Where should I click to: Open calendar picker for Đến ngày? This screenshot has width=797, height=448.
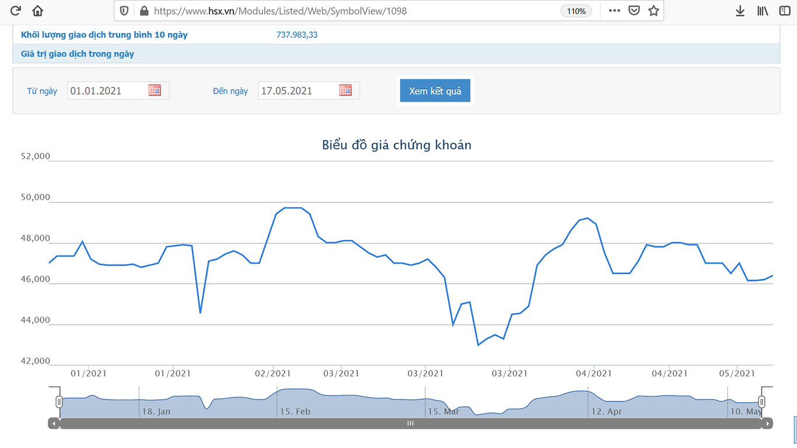click(x=345, y=90)
